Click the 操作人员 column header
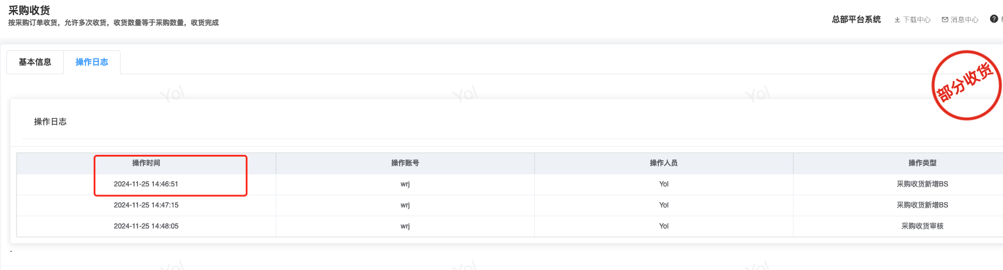The width and height of the screenshot is (1003, 270). (x=664, y=163)
